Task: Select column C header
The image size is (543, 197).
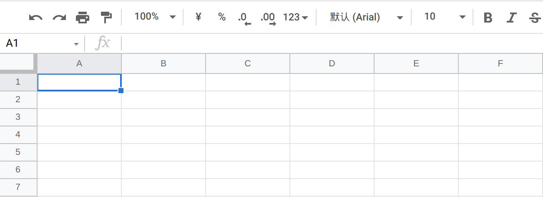Action: [247, 64]
